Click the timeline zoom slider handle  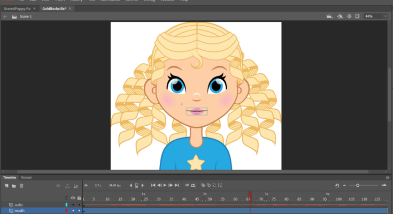358,186
